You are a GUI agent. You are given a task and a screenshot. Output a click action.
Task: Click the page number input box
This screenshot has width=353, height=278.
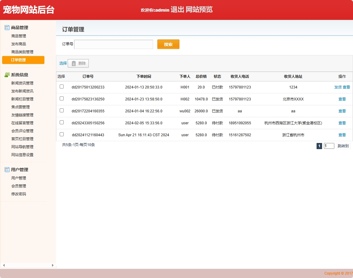click(329, 146)
